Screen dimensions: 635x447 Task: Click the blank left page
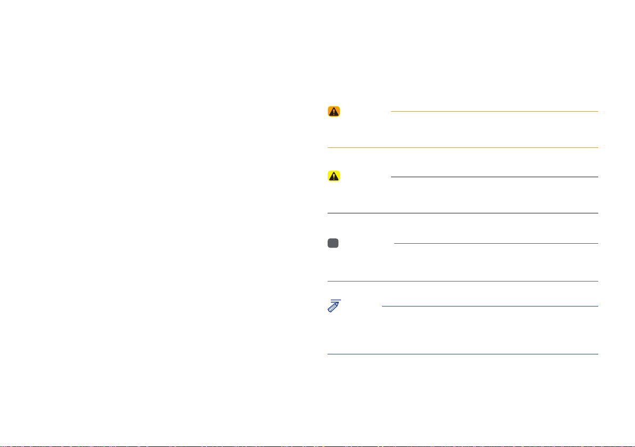click(158, 222)
